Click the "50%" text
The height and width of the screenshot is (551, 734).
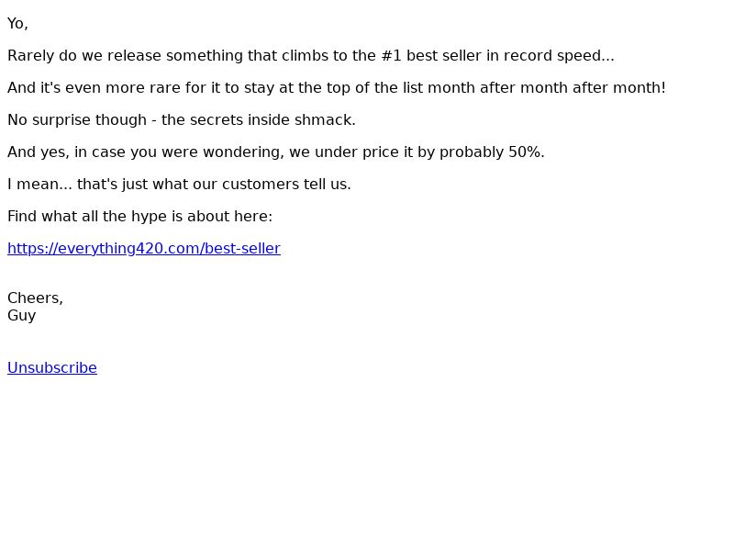(x=525, y=152)
